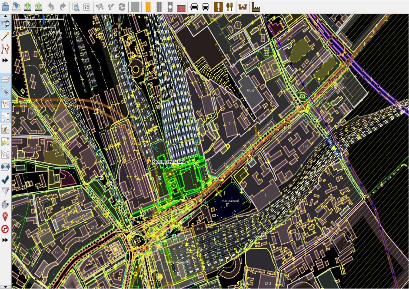Select the castle preset icon
409x289 pixels.
tap(243, 7)
